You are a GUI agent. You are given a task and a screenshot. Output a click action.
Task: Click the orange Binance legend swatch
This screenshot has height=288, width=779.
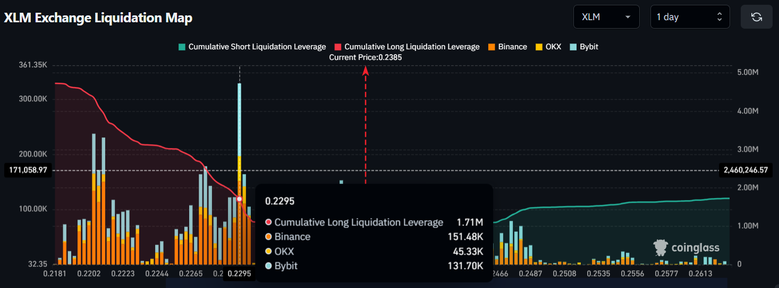(x=492, y=47)
